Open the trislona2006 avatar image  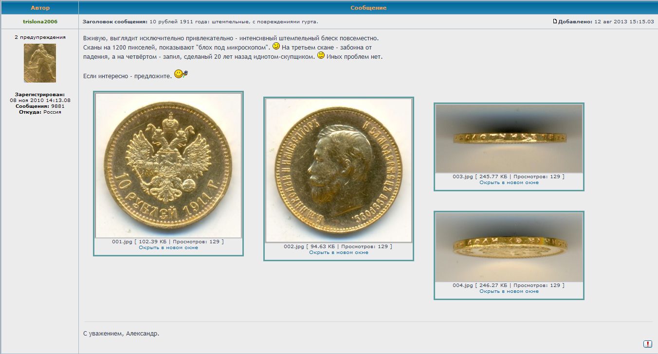(x=40, y=63)
